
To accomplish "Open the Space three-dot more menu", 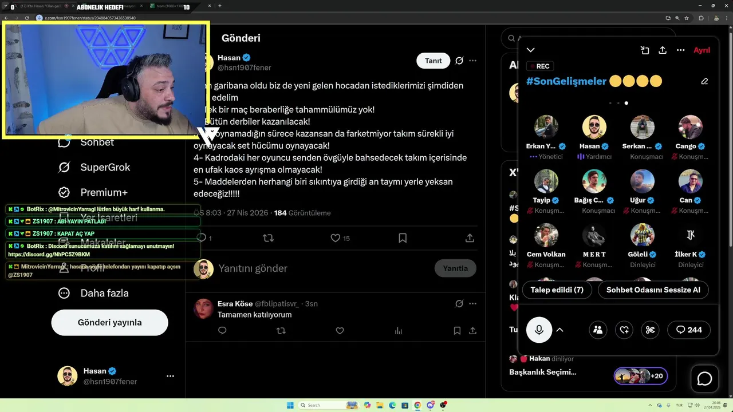I will click(x=681, y=50).
